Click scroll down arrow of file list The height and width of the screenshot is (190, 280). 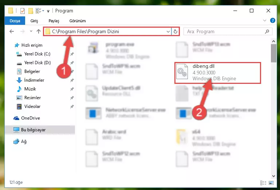click(273, 176)
